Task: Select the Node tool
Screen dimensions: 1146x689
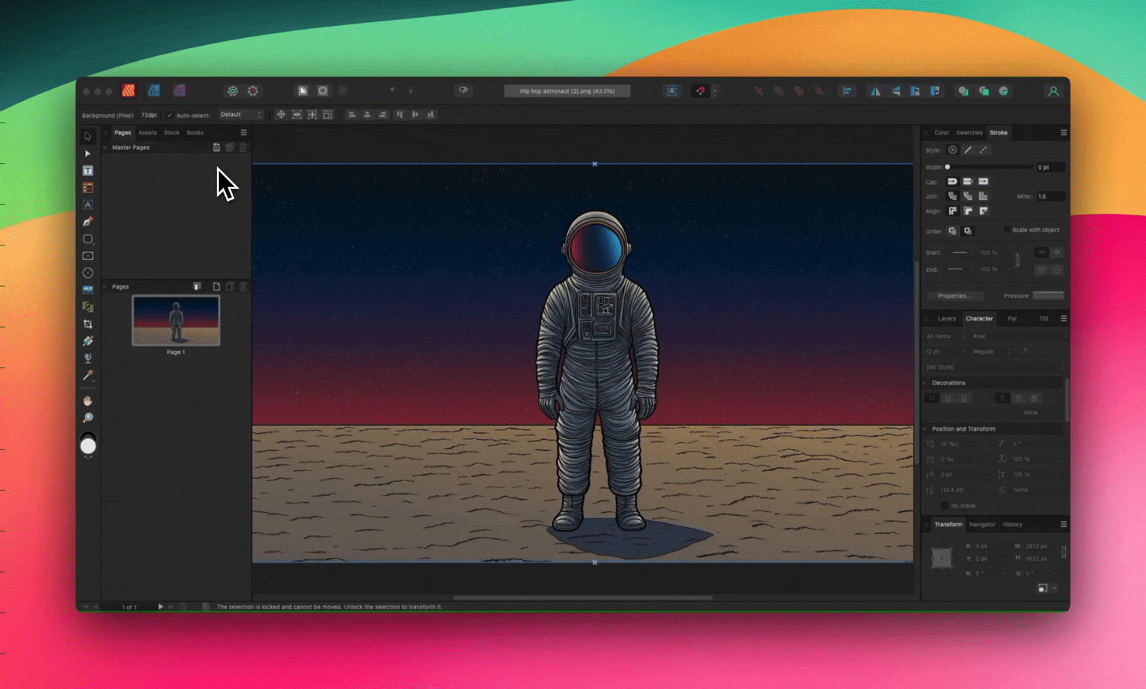Action: (x=88, y=154)
